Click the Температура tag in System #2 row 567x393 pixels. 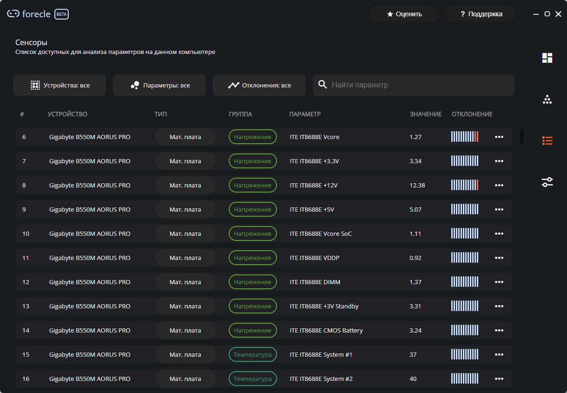tap(252, 379)
